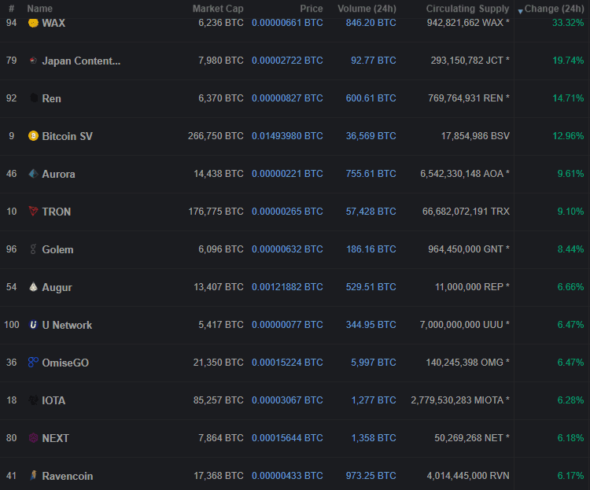Image resolution: width=590 pixels, height=490 pixels.
Task: Click IOTA price 0.00003067 BTC
Action: (287, 400)
